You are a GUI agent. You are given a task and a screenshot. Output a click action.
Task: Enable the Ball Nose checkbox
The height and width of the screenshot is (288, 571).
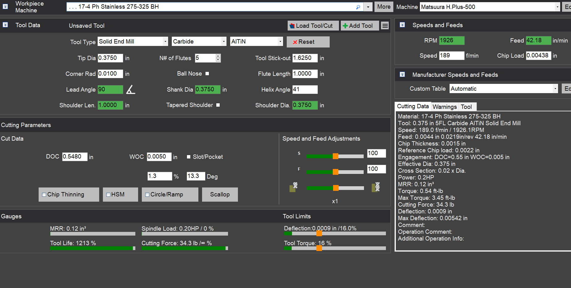(x=207, y=74)
